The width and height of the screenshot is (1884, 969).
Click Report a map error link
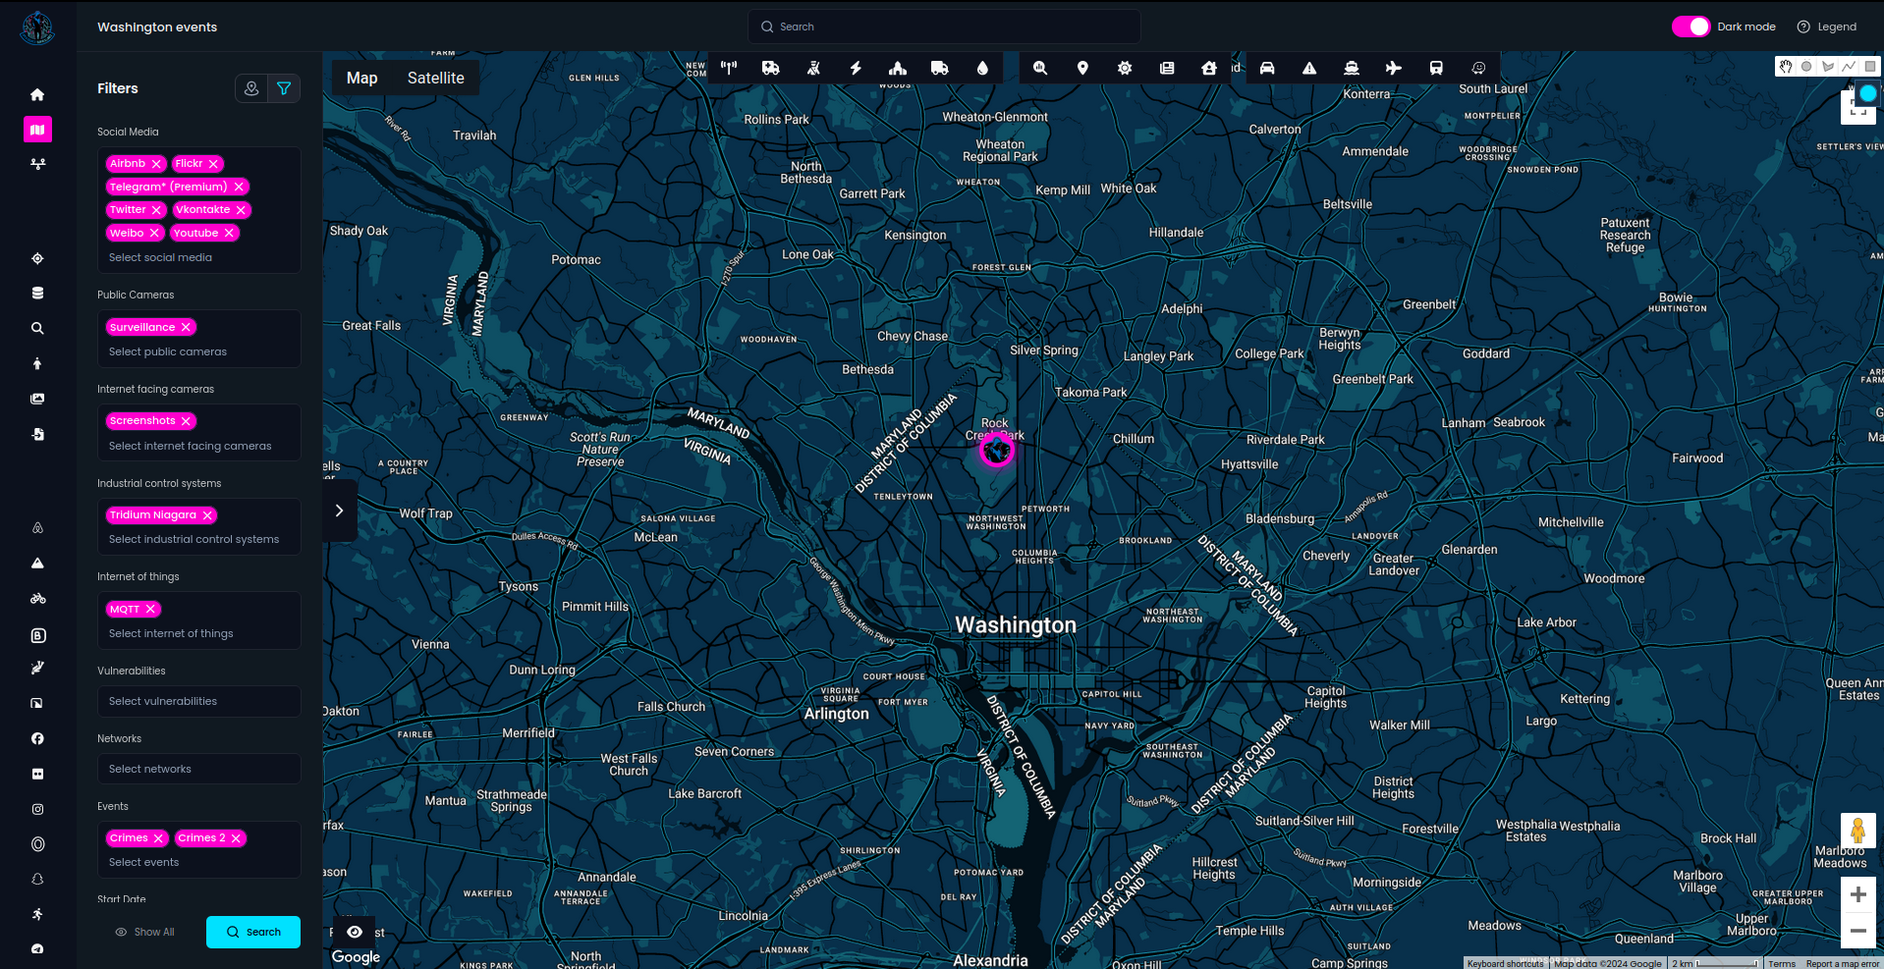click(1842, 964)
